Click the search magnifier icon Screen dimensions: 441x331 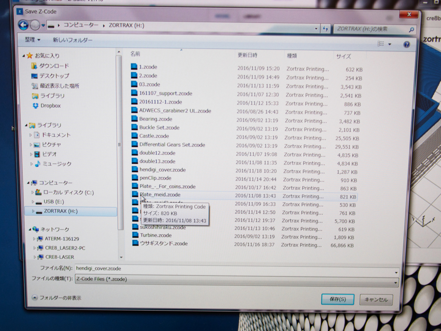pos(411,30)
